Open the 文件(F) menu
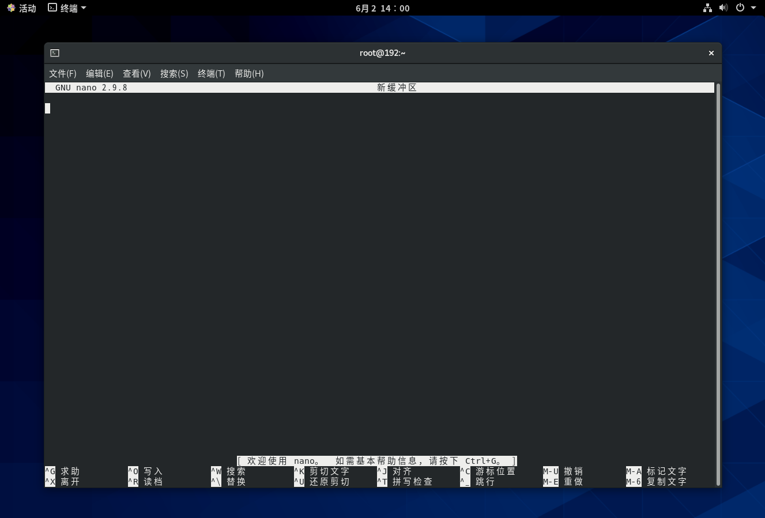 (62, 74)
